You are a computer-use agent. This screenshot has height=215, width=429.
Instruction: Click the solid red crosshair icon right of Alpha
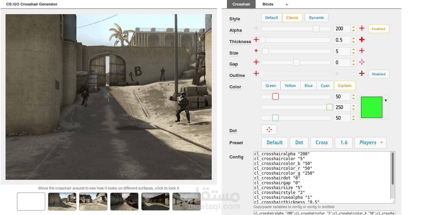pos(362,28)
